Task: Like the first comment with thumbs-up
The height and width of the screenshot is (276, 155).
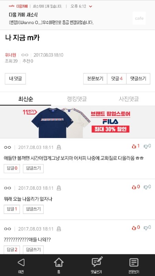Action: [x=135, y=146]
